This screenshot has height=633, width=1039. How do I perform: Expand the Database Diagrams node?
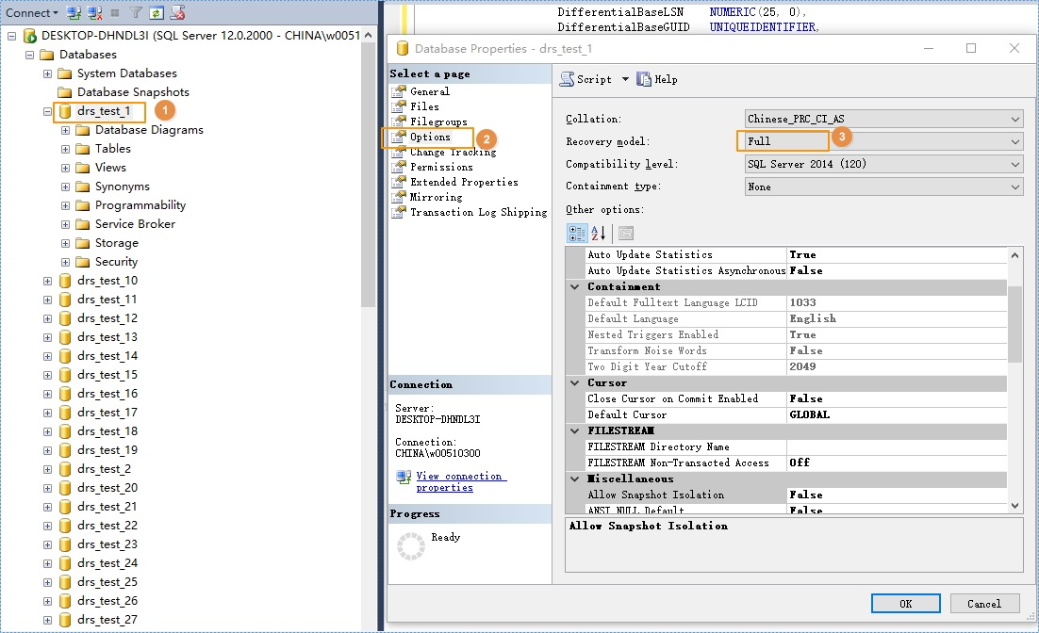66,130
